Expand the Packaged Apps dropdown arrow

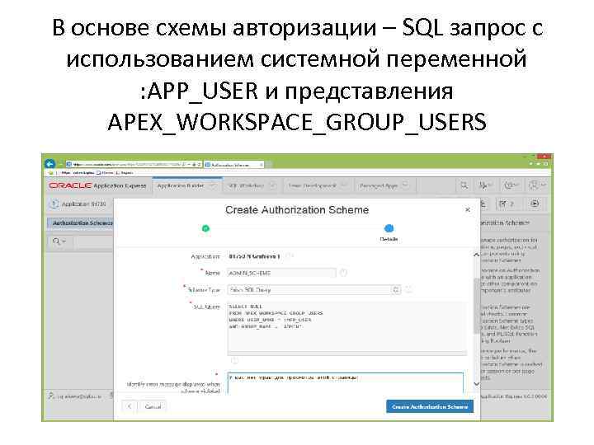click(x=405, y=185)
